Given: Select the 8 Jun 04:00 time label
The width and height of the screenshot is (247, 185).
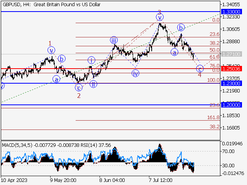Looking at the screenshot, I should pyautogui.click(x=112, y=180).
